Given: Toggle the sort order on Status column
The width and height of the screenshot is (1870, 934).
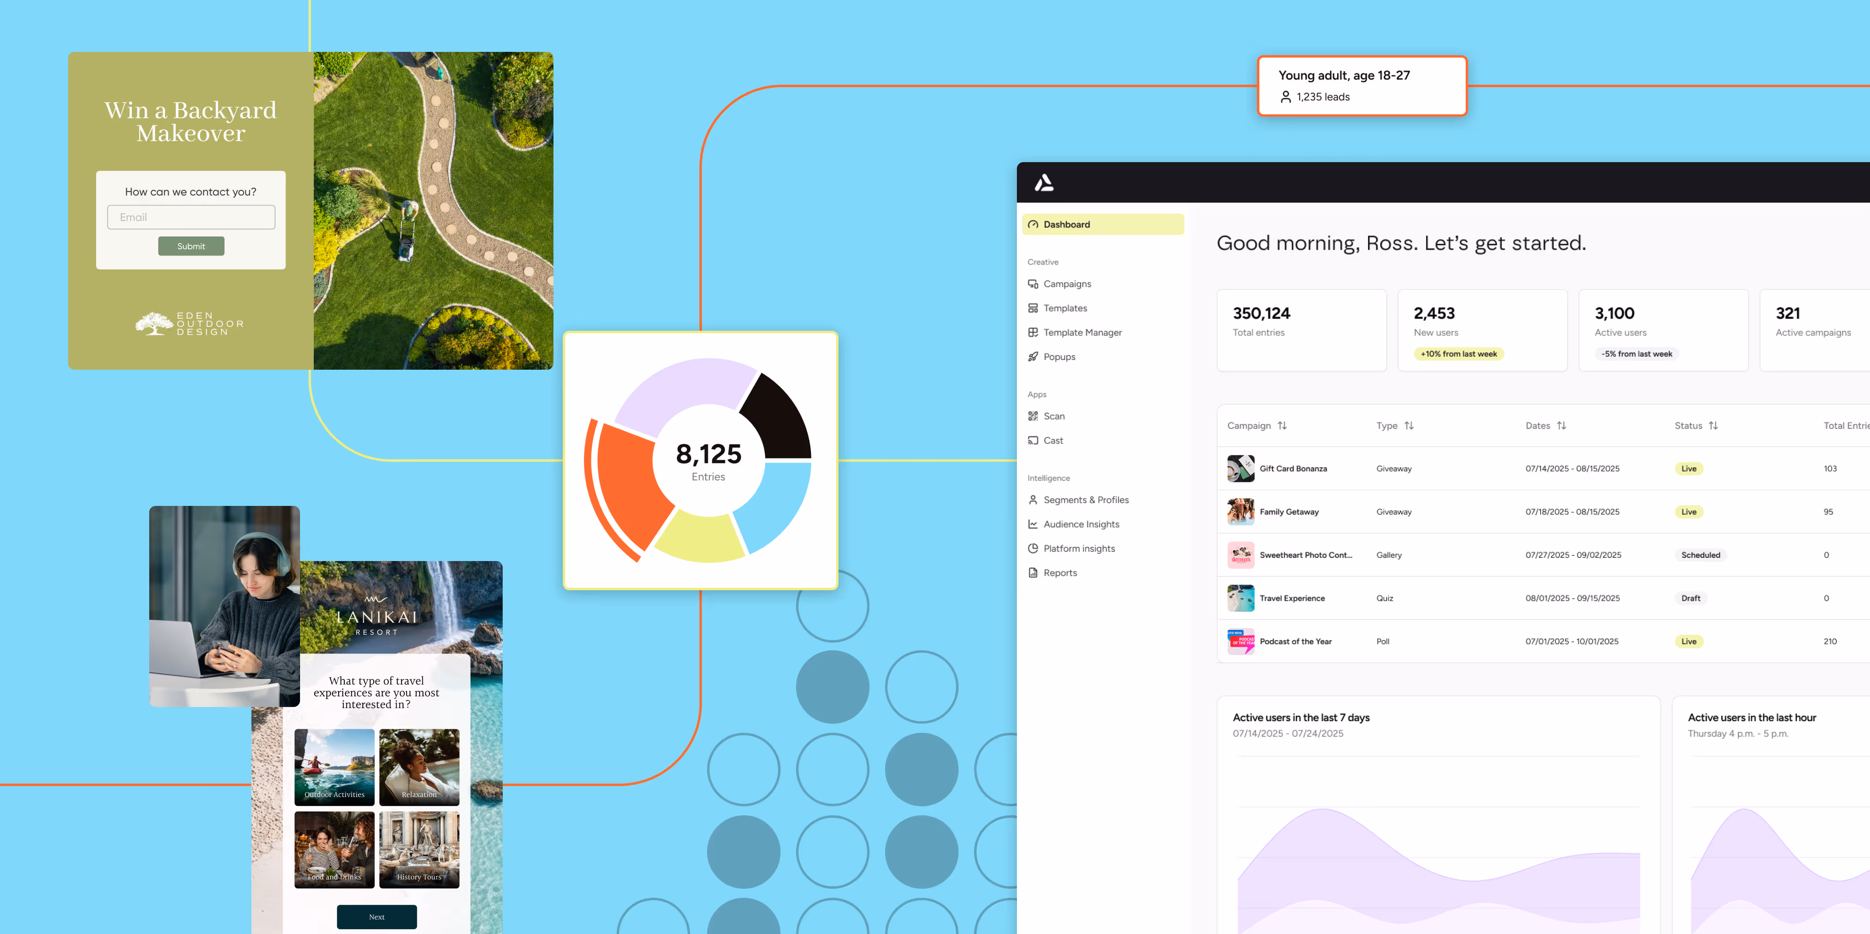Looking at the screenshot, I should [1713, 426].
